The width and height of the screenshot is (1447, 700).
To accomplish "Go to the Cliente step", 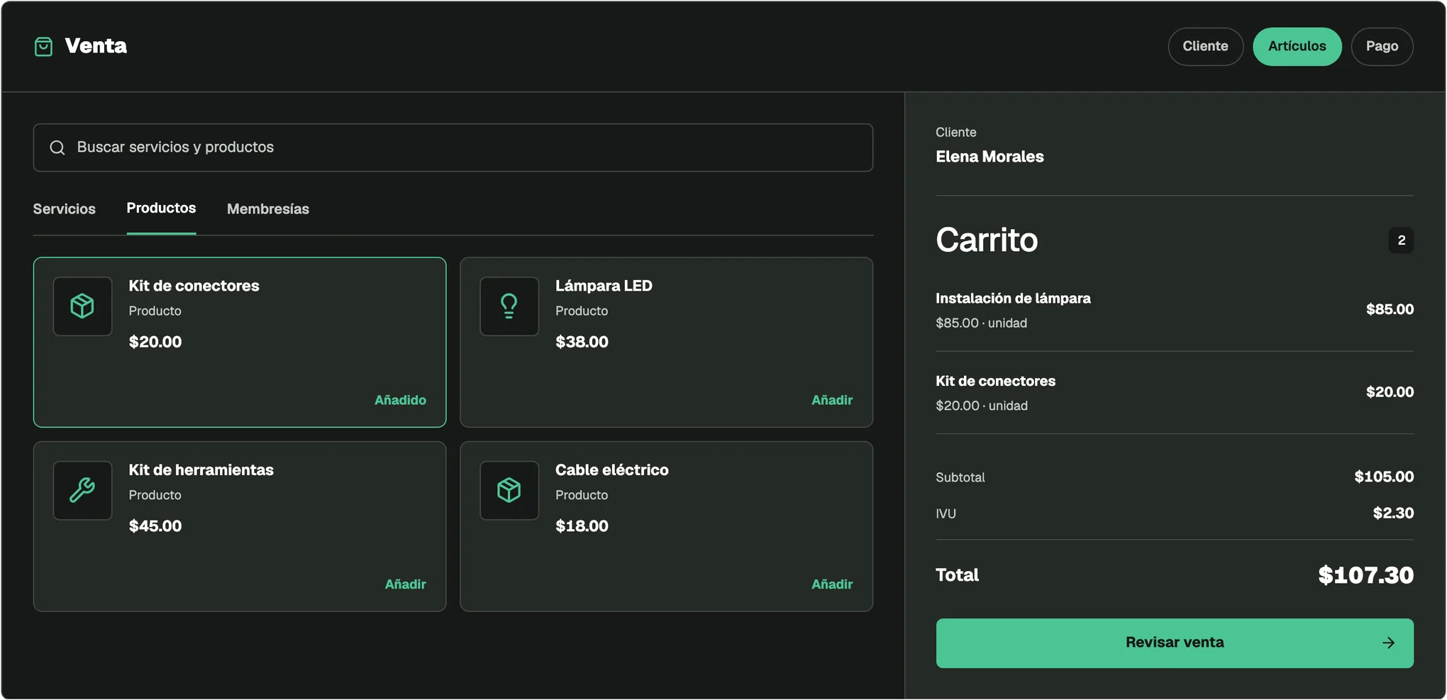I will pos(1205,47).
